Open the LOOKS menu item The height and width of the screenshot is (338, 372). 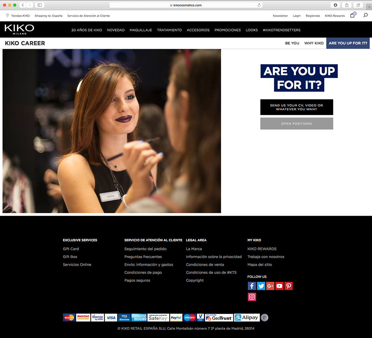click(x=252, y=30)
